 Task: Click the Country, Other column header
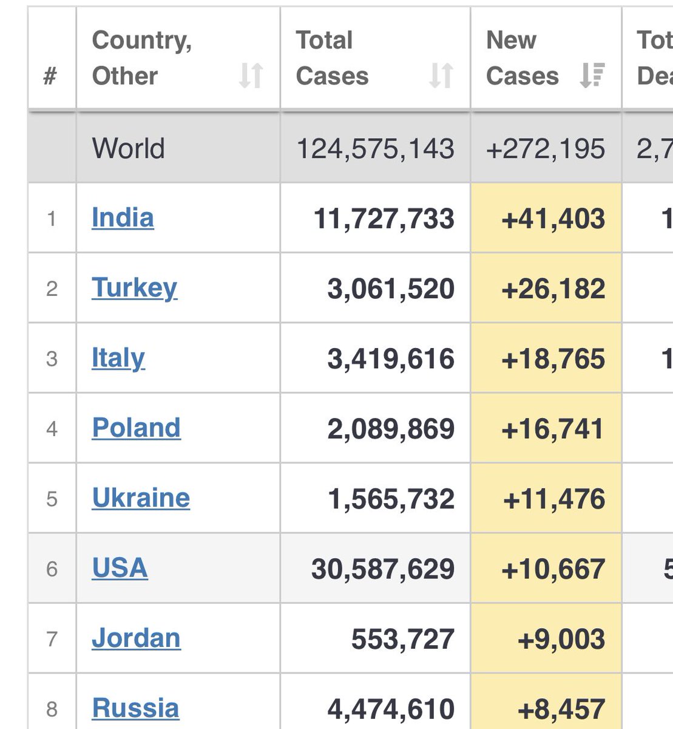tap(178, 58)
